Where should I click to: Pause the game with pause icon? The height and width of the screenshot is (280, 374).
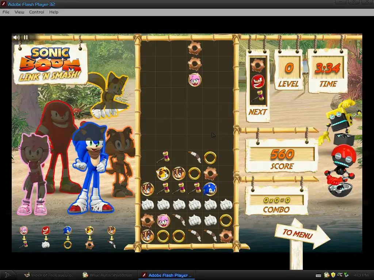[x=26, y=38]
